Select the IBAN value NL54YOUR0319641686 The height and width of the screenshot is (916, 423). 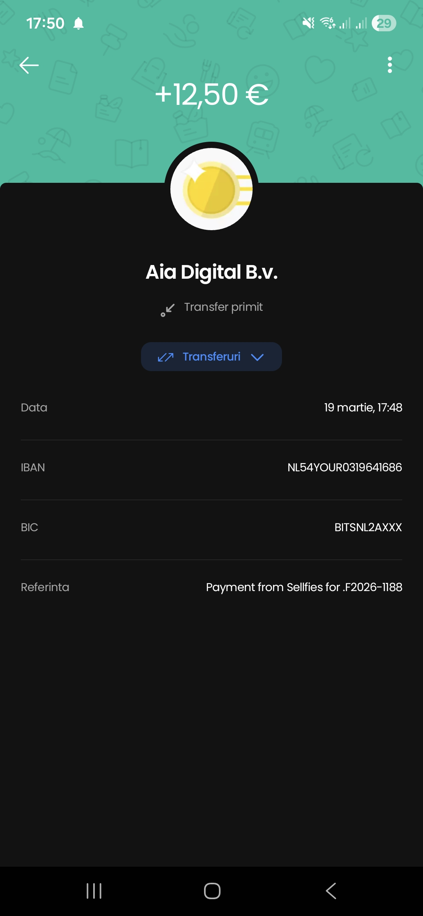click(345, 467)
